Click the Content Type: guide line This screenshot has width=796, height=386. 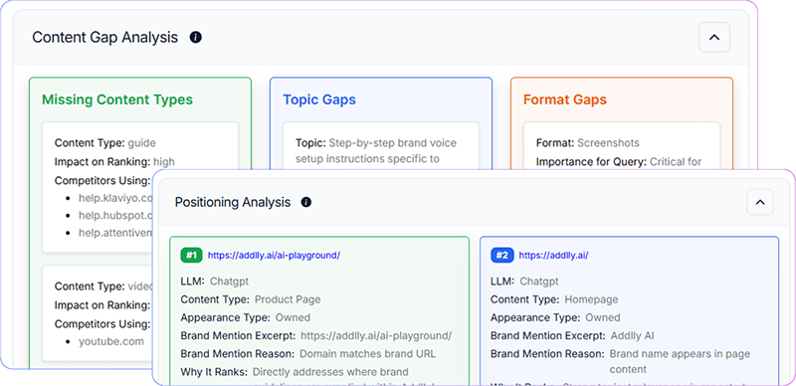pyautogui.click(x=105, y=142)
